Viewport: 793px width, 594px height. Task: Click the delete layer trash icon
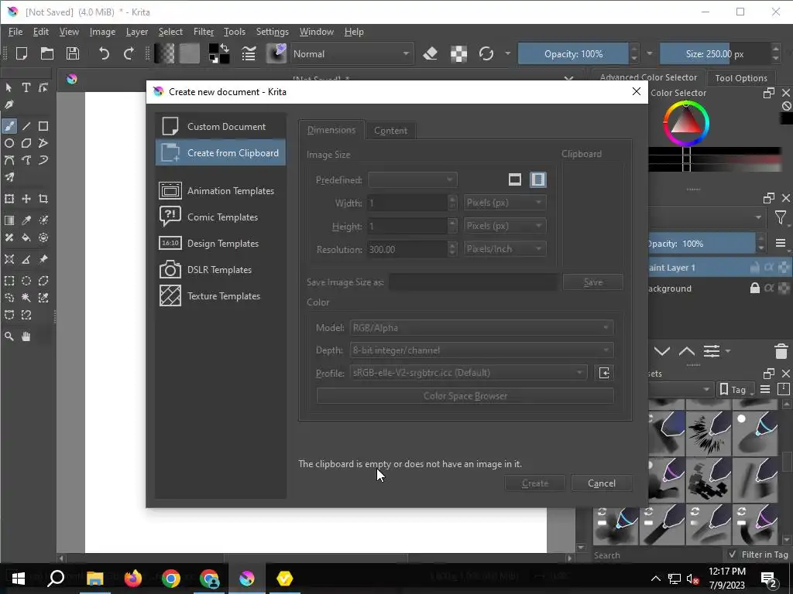781,351
